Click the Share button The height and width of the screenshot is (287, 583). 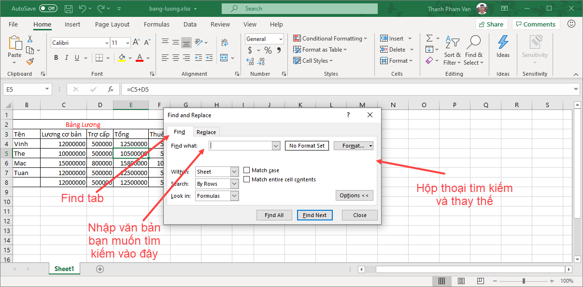coord(491,24)
